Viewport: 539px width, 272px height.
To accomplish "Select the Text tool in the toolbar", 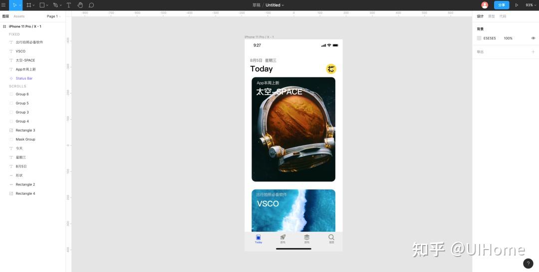I will click(69, 5).
